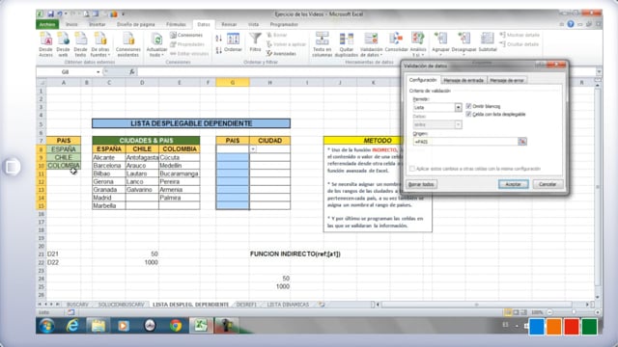Image resolution: width=618 pixels, height=347 pixels.
Task: Sort descending with the Z-A icon
Action: point(219,50)
